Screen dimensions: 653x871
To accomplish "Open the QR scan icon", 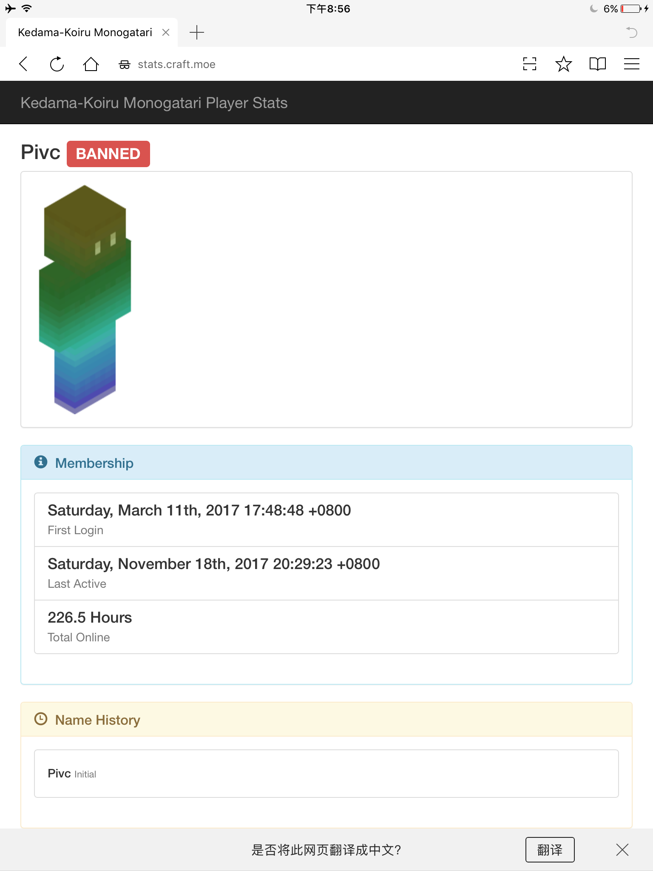I will pos(530,64).
